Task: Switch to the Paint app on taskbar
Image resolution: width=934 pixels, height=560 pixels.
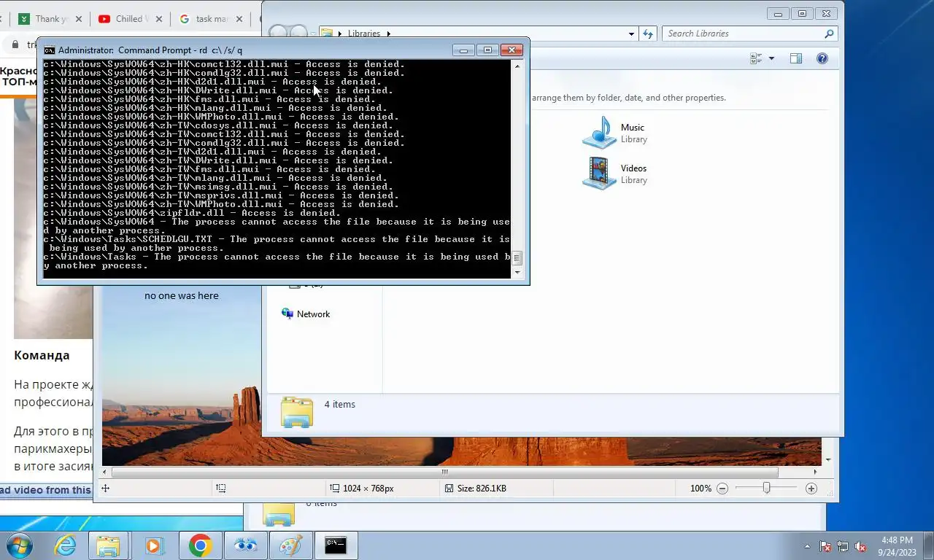Action: pos(290,545)
